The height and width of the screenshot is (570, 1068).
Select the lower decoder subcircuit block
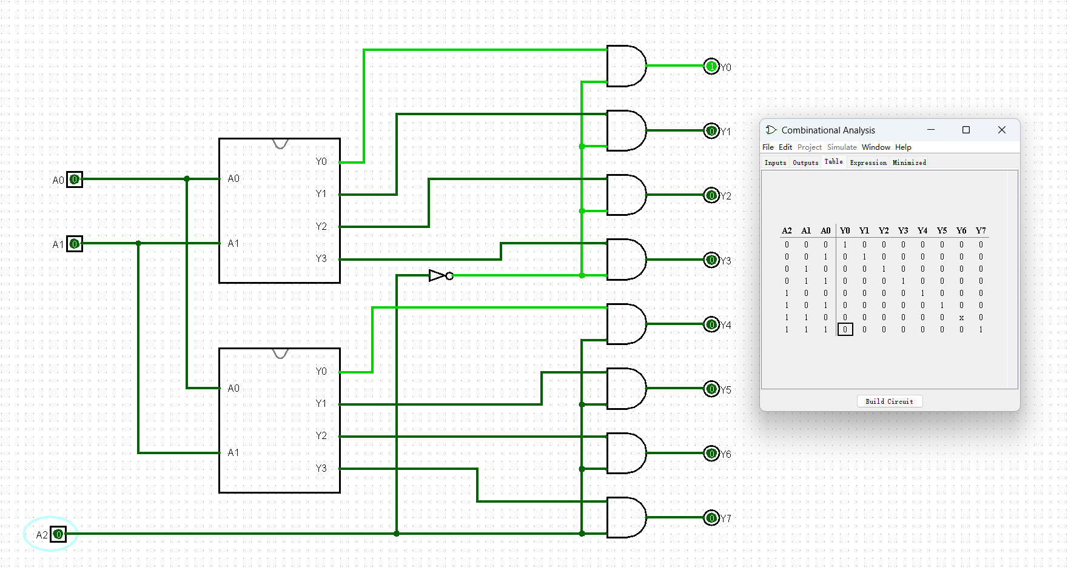click(x=279, y=421)
